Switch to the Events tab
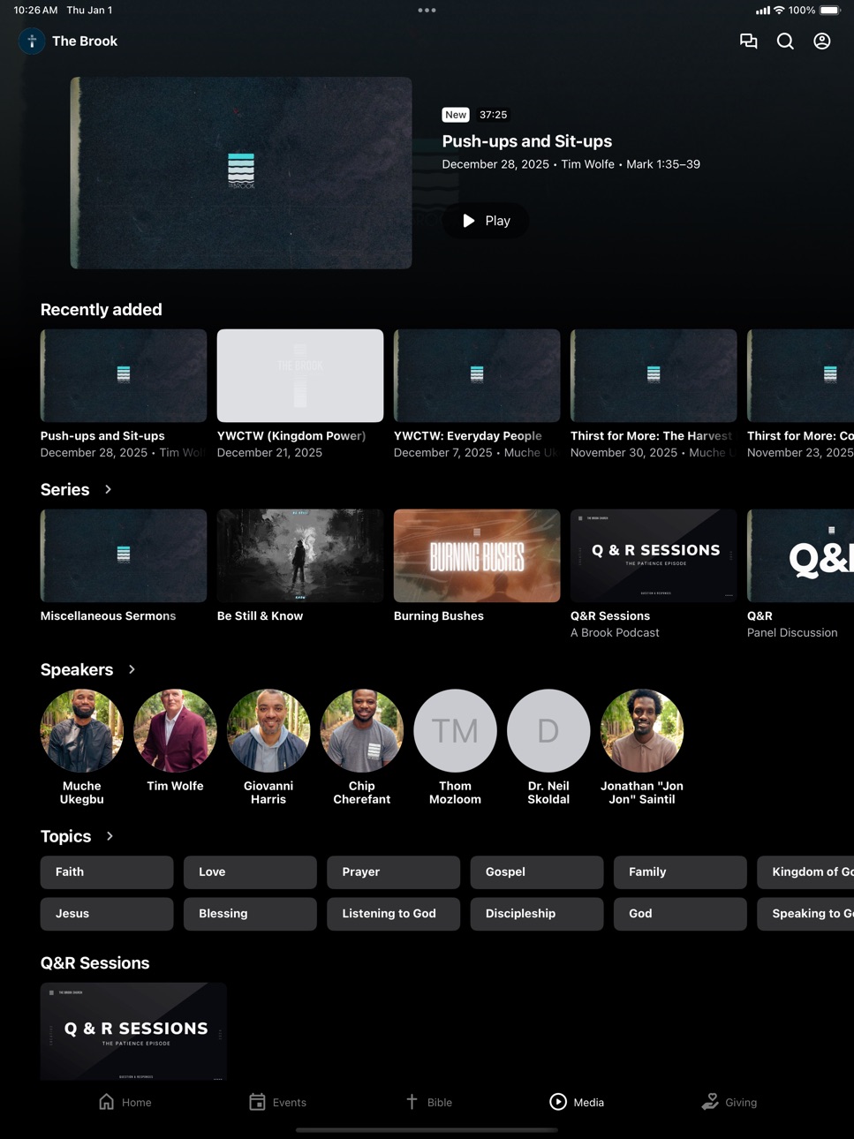Viewport: 854px width, 1139px height. [x=277, y=1102]
